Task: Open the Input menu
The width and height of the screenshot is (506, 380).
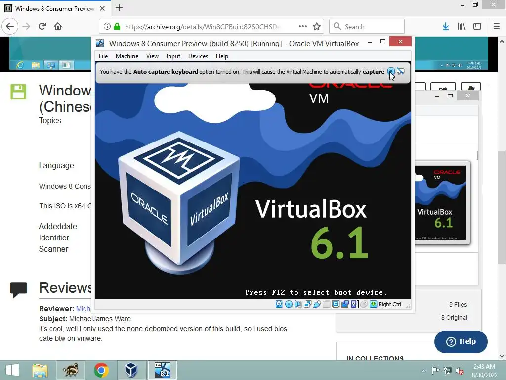Action: click(x=173, y=56)
